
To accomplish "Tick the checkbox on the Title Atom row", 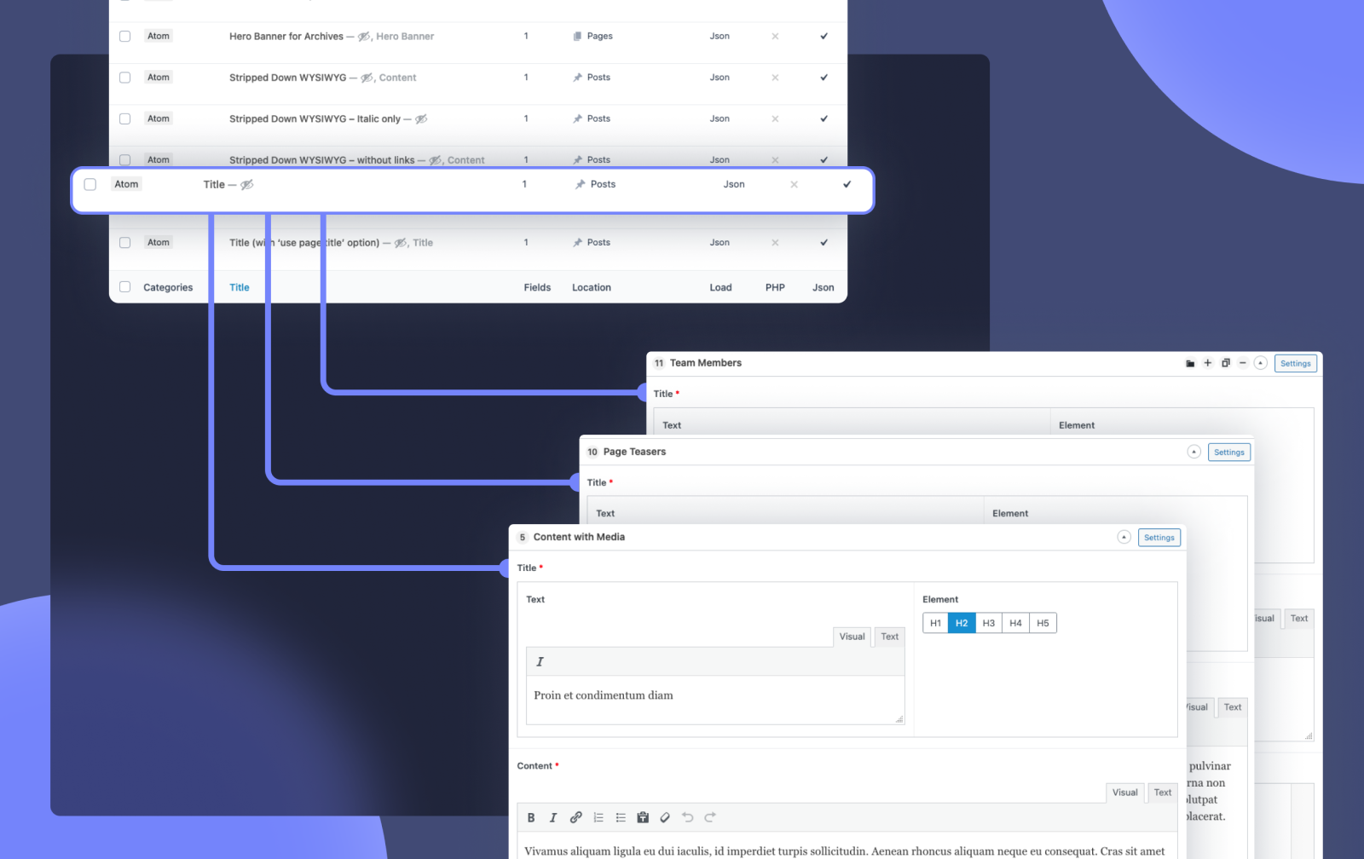I will pyautogui.click(x=90, y=184).
